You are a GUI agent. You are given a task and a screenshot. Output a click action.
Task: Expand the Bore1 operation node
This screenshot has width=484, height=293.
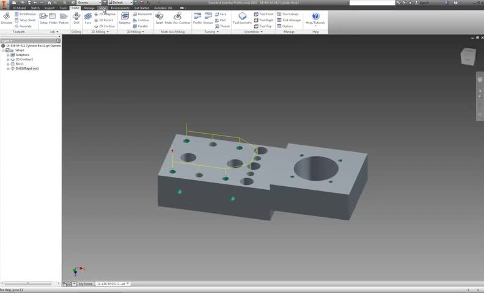[8, 64]
